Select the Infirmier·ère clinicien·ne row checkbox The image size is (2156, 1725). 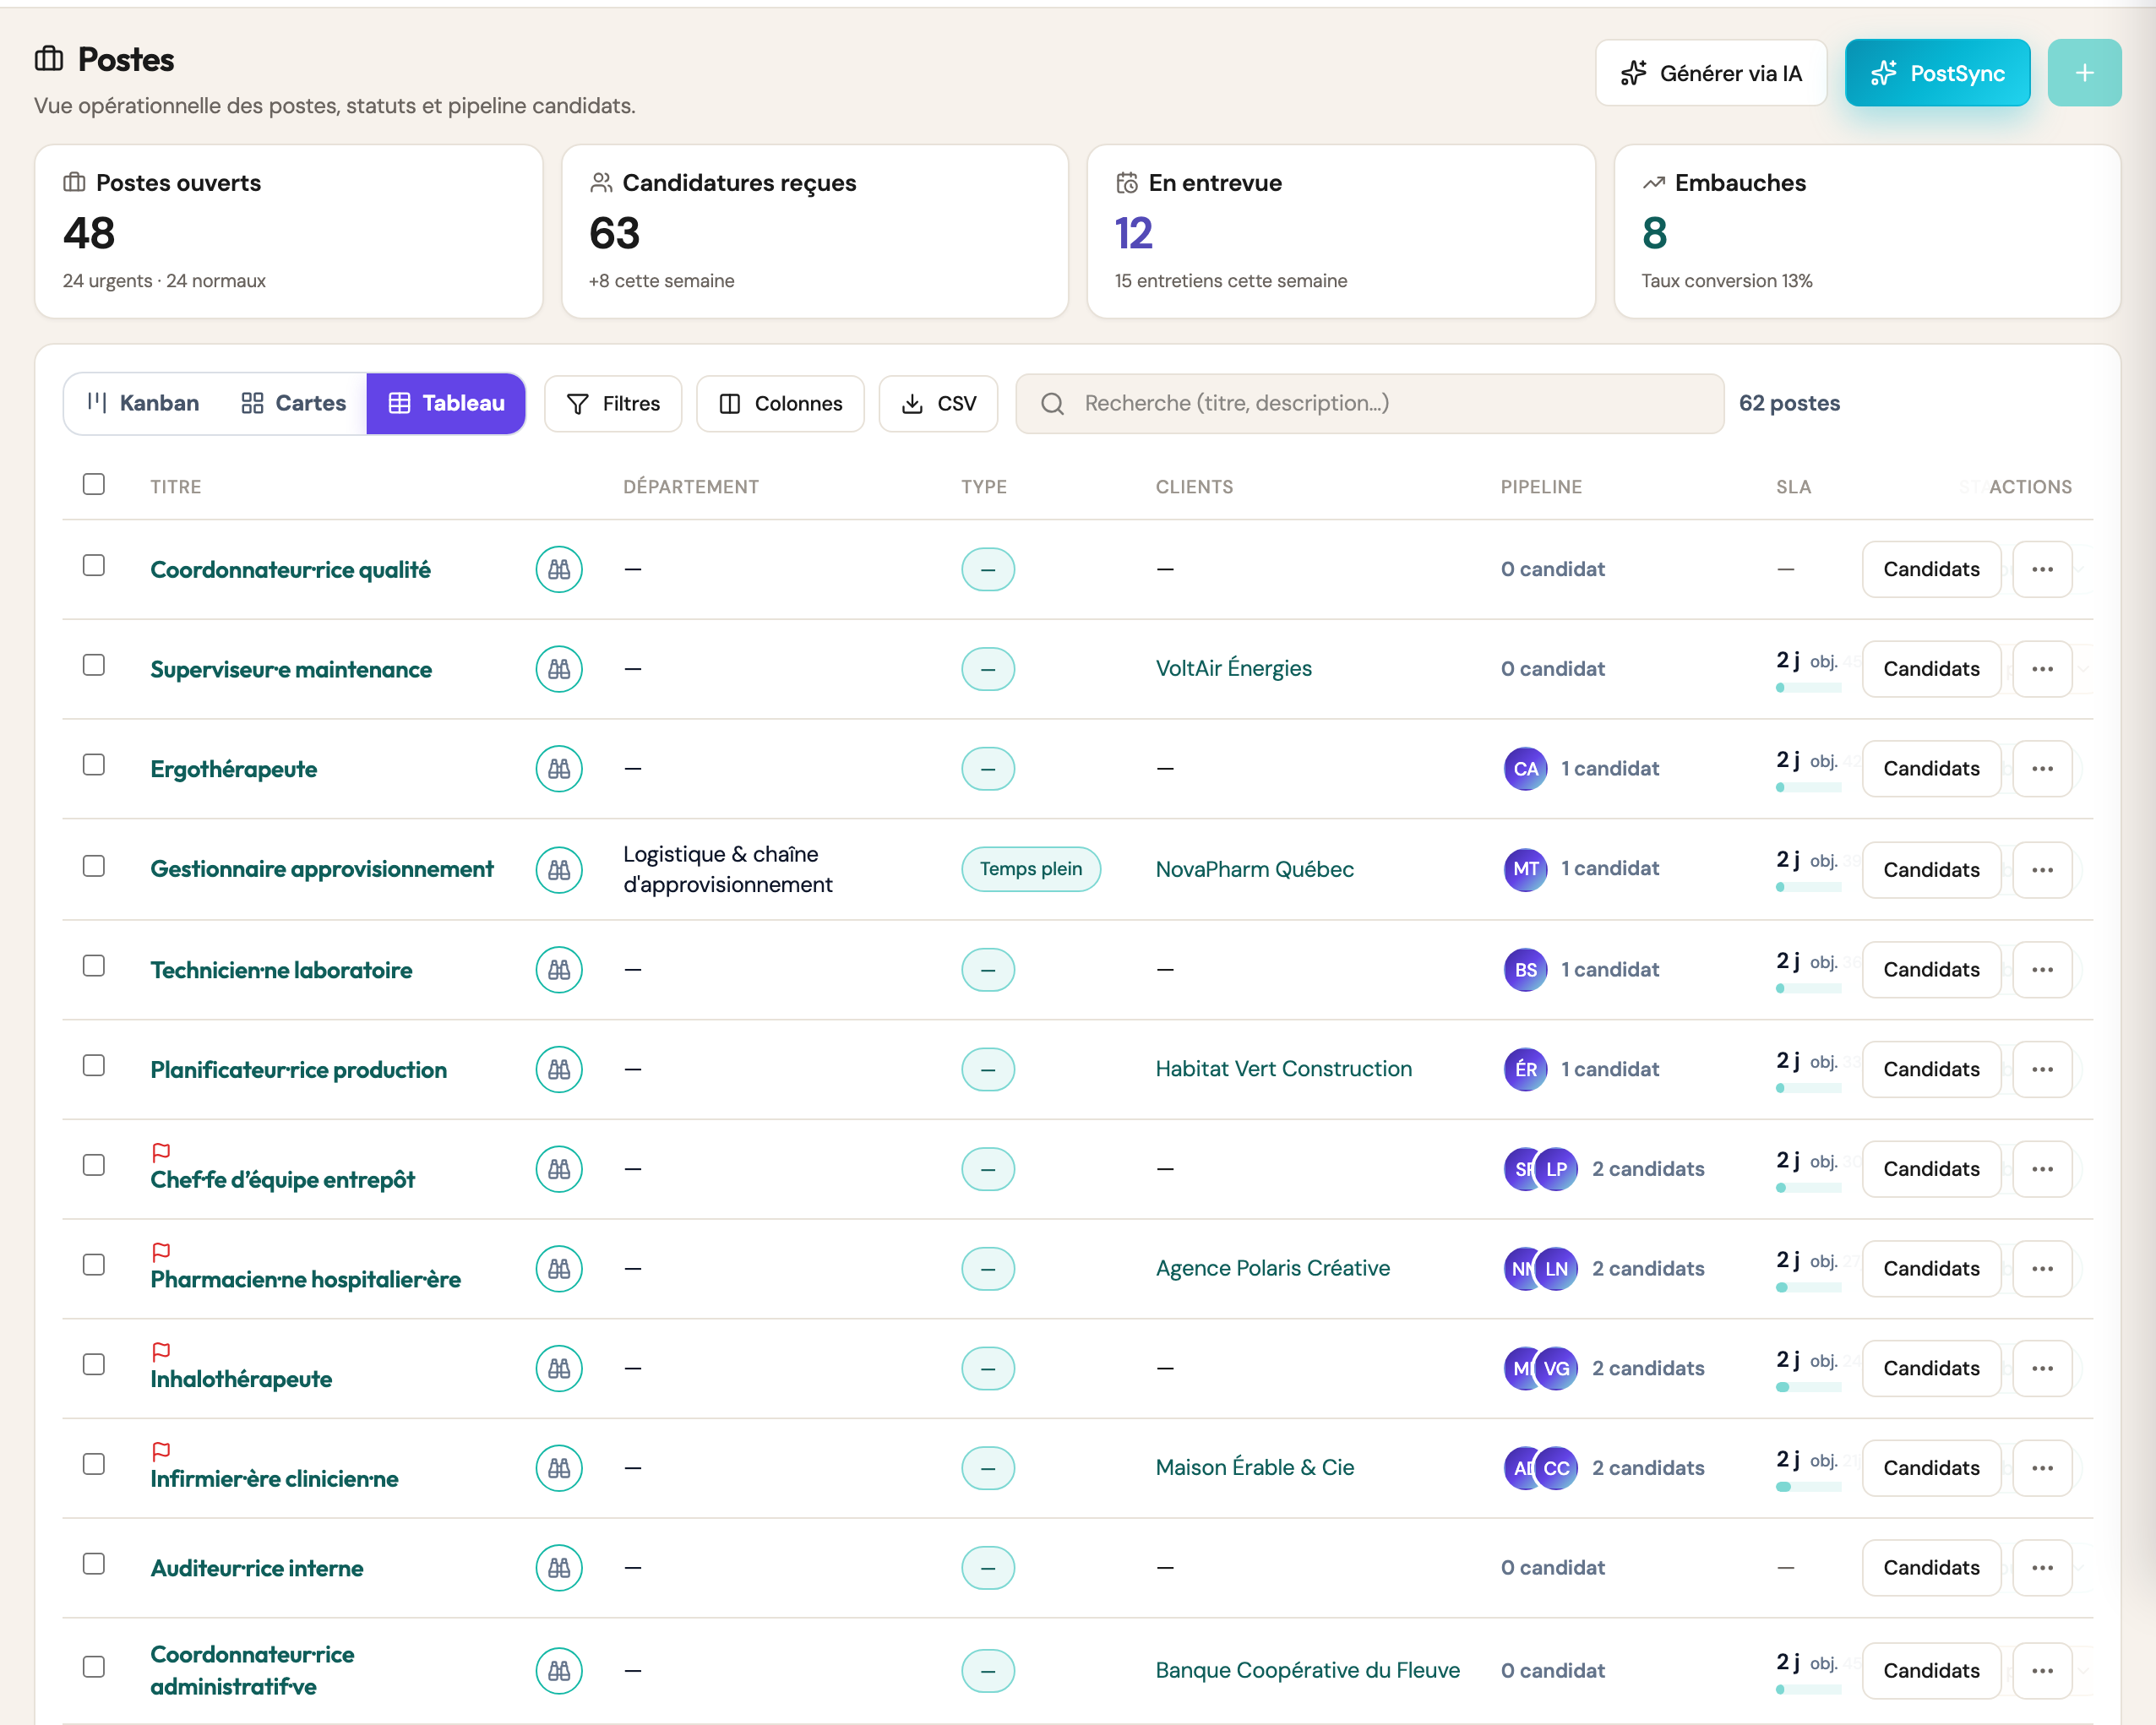94,1465
